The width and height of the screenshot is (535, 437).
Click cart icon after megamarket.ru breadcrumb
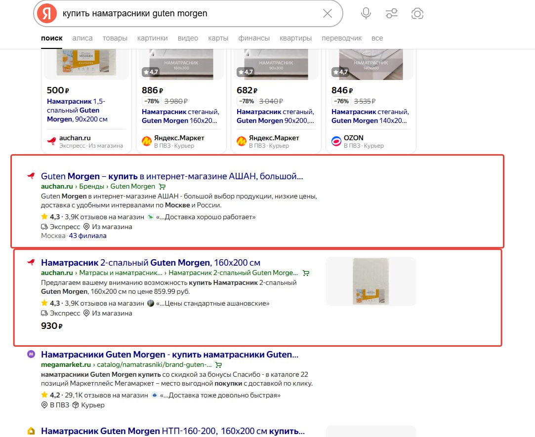coord(219,365)
